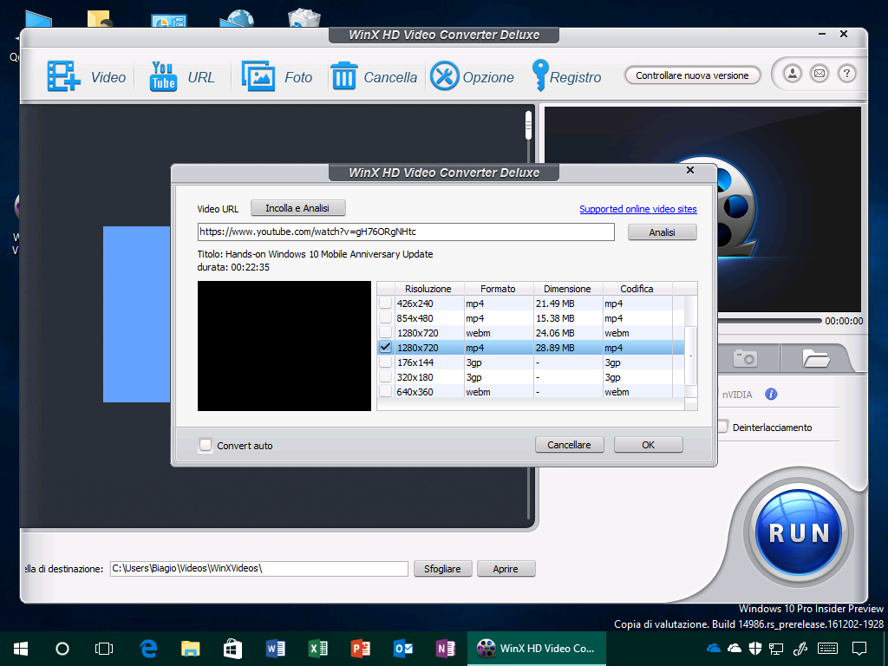
Task: Open the email contact icon
Action: click(x=819, y=74)
